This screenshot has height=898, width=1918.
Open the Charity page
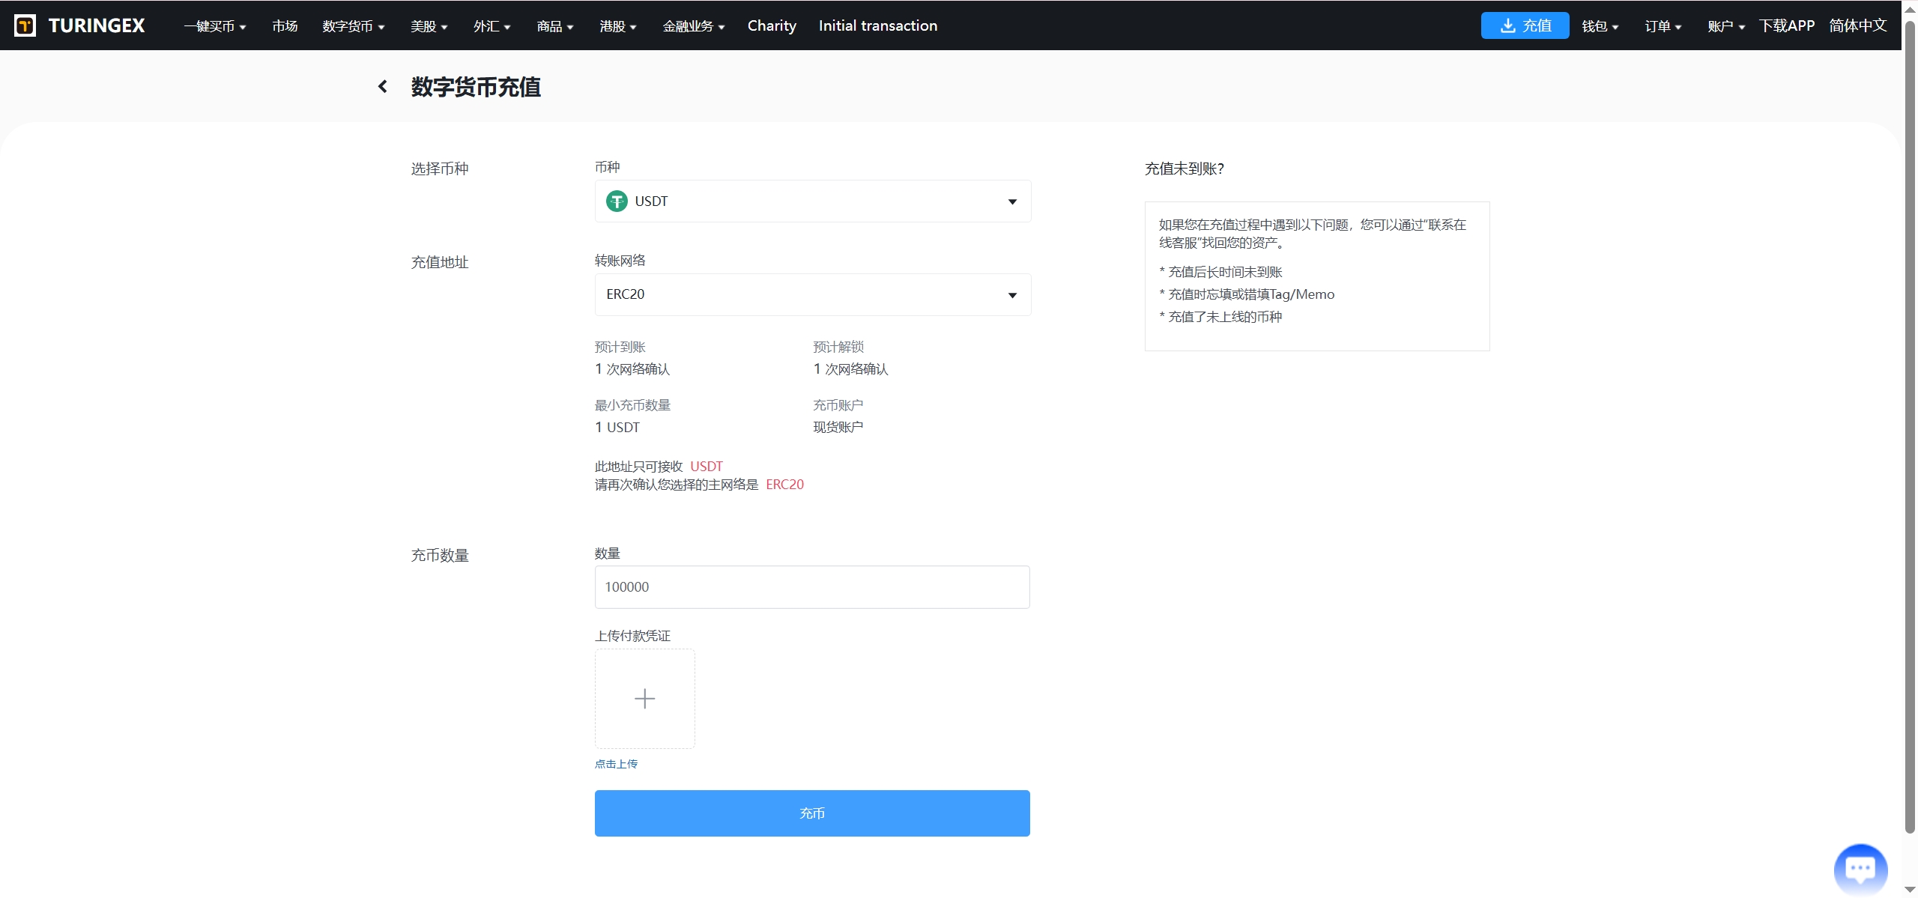772,25
